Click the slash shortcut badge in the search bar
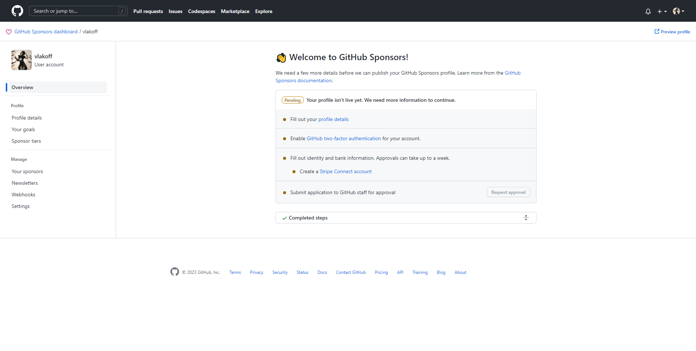696x351 pixels. [x=122, y=11]
